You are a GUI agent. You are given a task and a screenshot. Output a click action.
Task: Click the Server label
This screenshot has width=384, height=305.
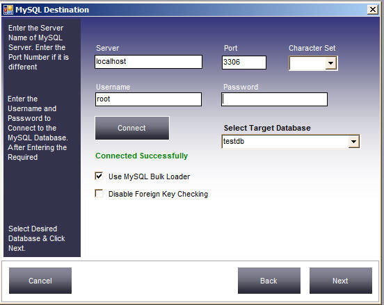click(x=108, y=48)
